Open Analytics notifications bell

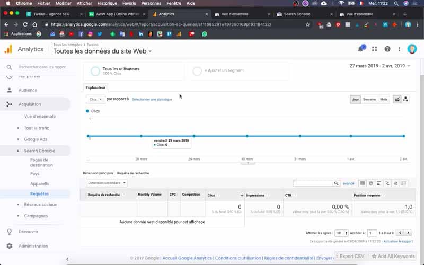[361, 49]
